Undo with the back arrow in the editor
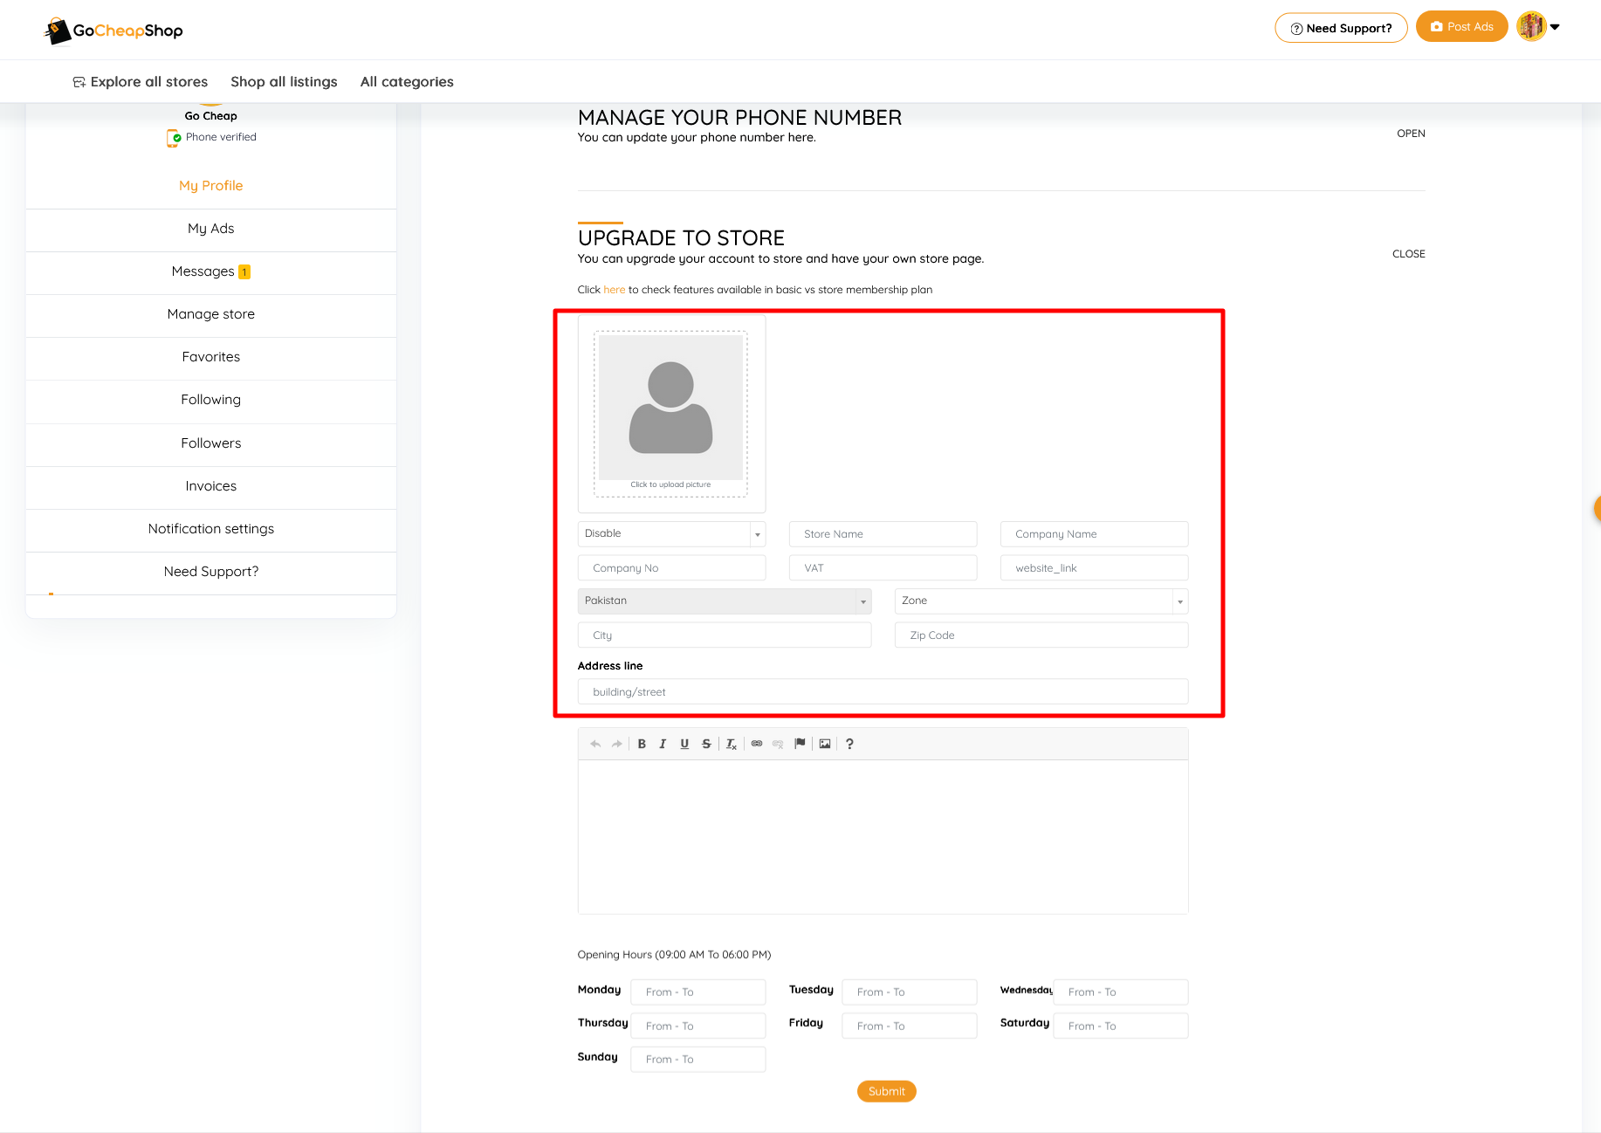This screenshot has height=1133, width=1601. 594,744
